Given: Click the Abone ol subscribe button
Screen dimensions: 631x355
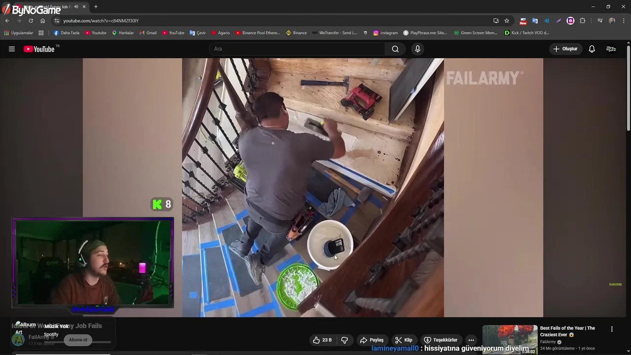Looking at the screenshot, I should pos(78,340).
